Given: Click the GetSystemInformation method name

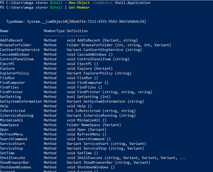Looking at the screenshot, I should coord(21,101).
